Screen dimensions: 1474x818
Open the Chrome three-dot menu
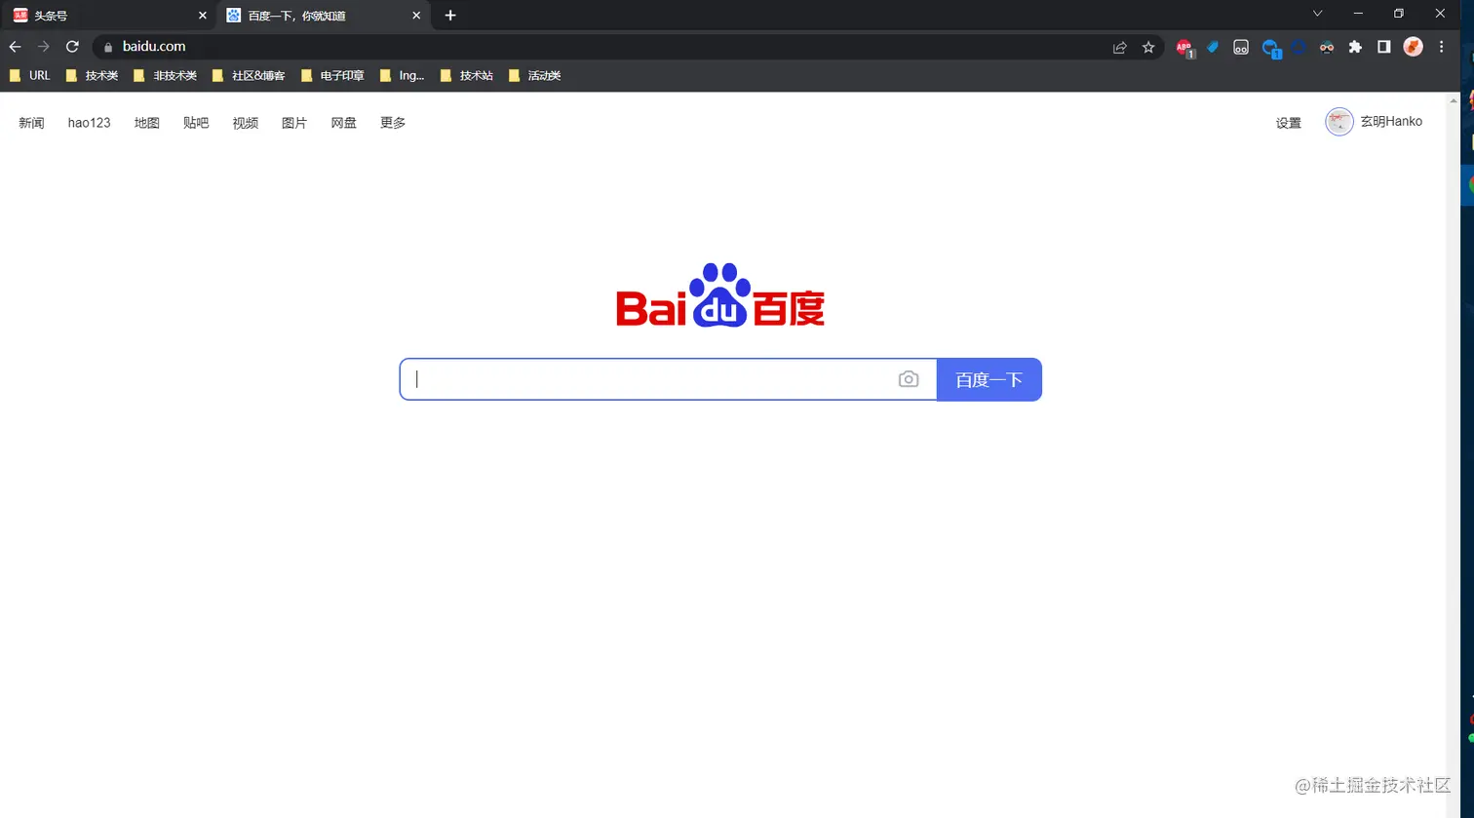(x=1442, y=47)
